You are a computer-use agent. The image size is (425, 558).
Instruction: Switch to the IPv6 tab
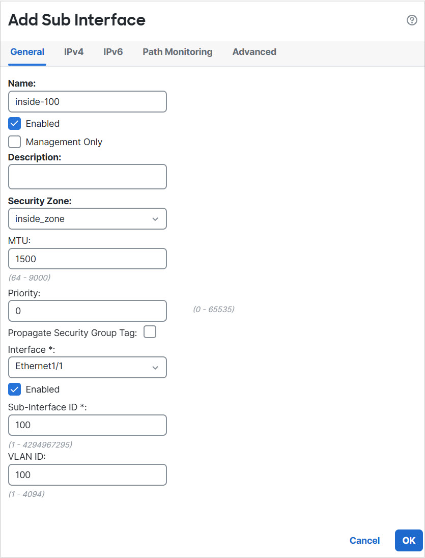tap(113, 51)
